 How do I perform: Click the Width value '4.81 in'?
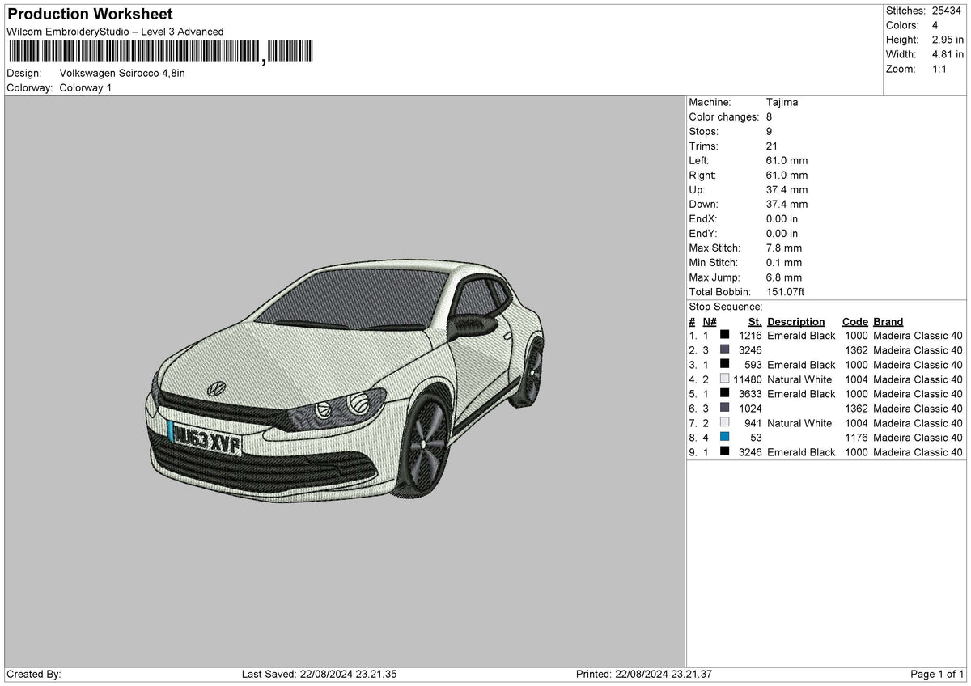(x=947, y=54)
